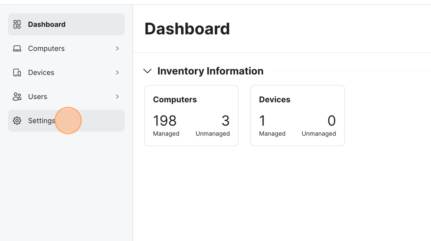Select Computers in the sidebar

click(x=66, y=49)
